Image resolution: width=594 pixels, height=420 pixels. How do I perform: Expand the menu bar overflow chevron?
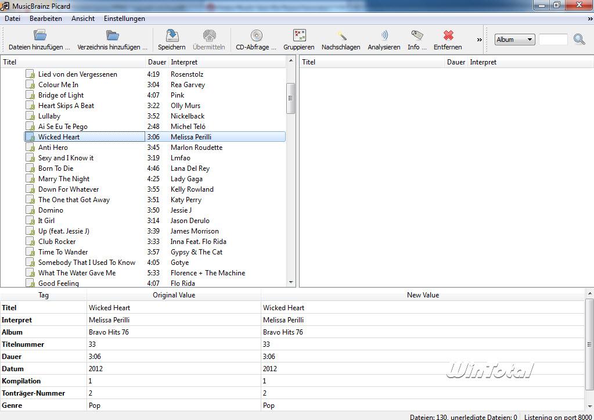click(x=591, y=19)
